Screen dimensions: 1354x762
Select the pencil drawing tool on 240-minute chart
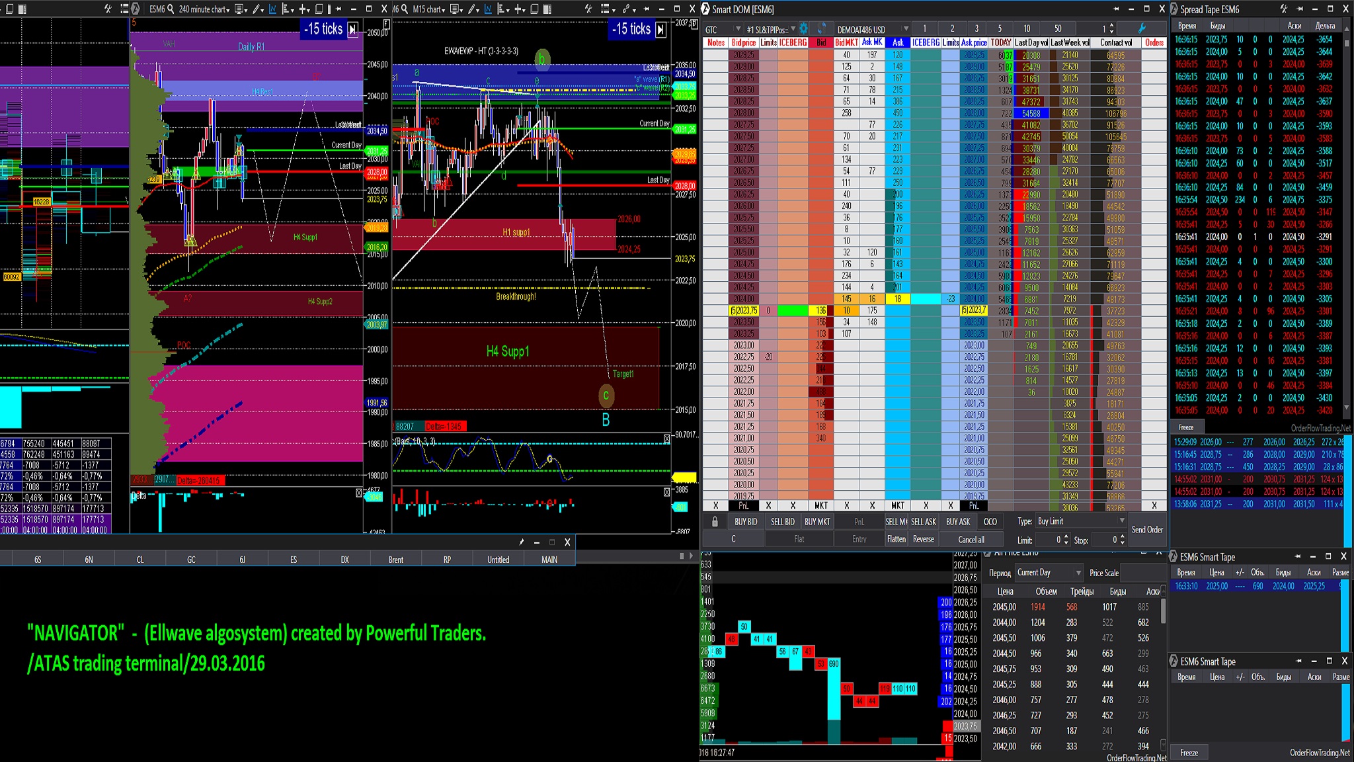257,9
